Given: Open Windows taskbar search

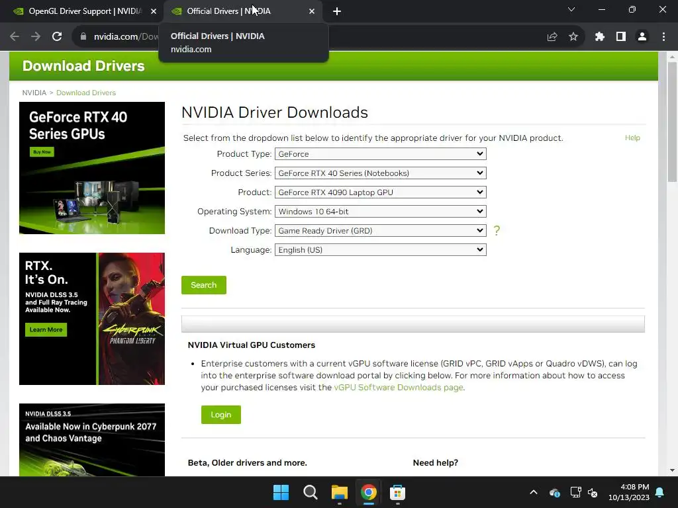Looking at the screenshot, I should coord(310,492).
